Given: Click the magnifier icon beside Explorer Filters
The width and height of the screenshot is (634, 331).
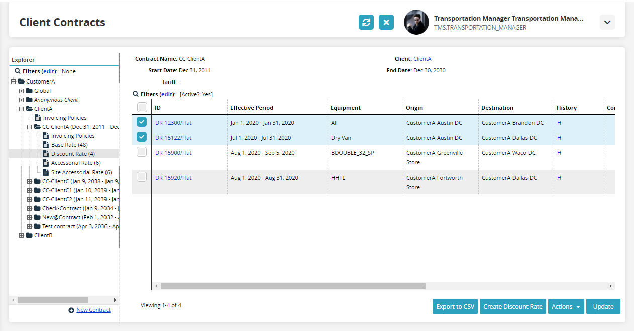Looking at the screenshot, I should pyautogui.click(x=18, y=71).
